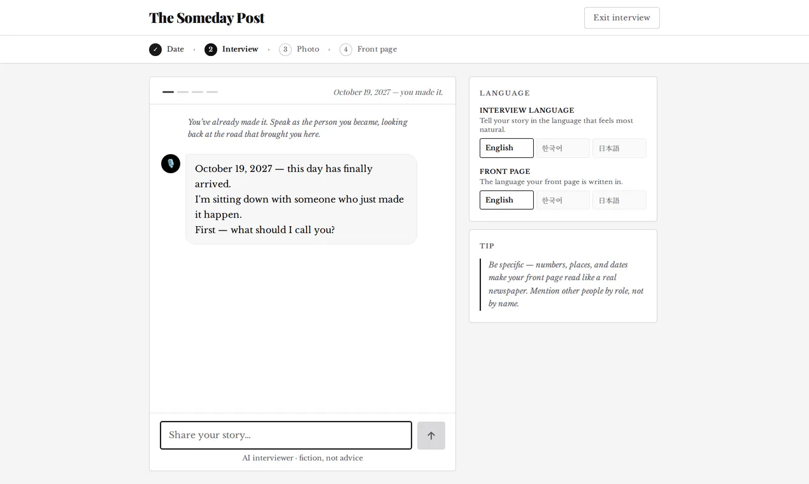Click the send arrow button
Viewport: 809px width, 484px height.
coord(431,436)
